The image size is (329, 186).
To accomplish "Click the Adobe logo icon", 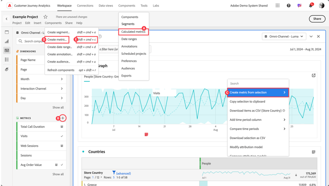I will (x=10, y=6).
